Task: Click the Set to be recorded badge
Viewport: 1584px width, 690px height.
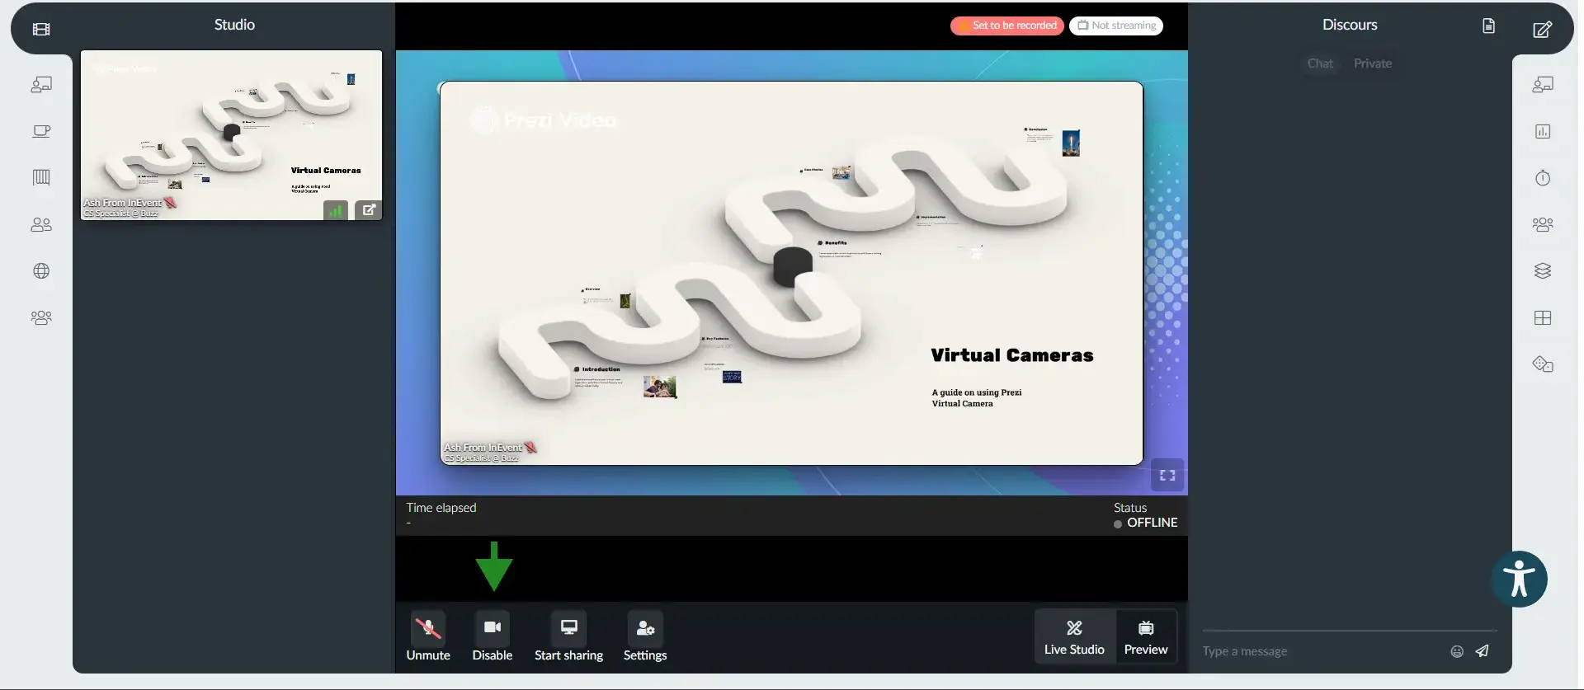Action: tap(1007, 26)
